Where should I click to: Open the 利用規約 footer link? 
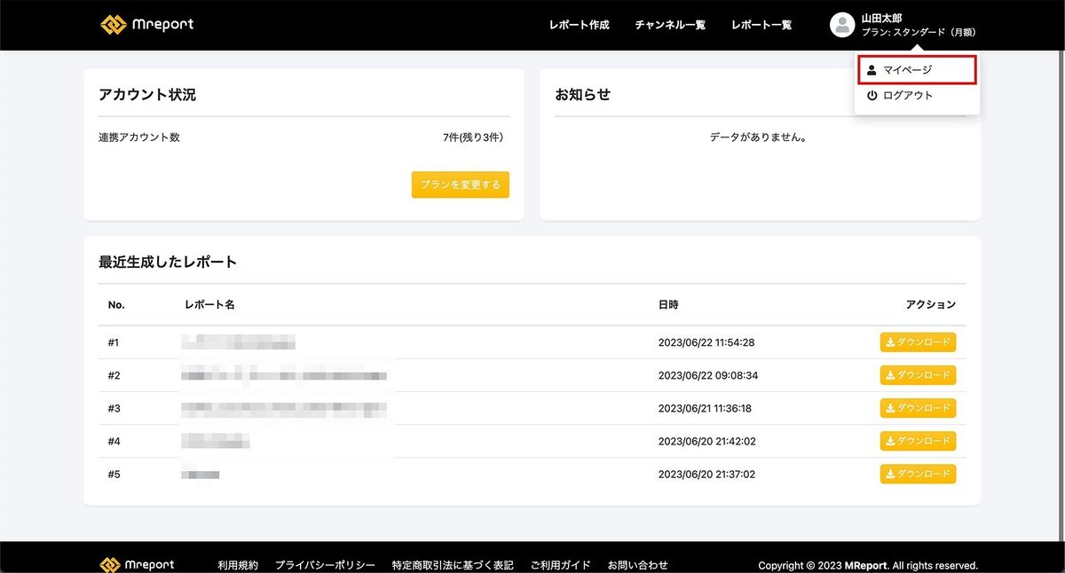click(x=238, y=565)
